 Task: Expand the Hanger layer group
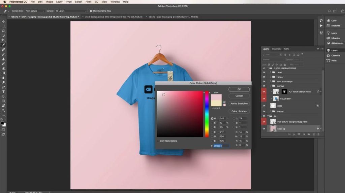(x=271, y=77)
